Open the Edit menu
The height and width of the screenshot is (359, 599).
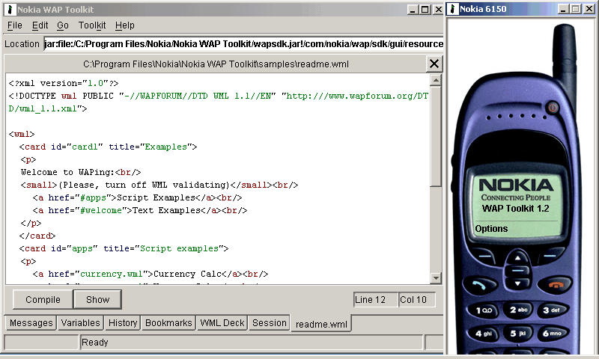[x=40, y=25]
